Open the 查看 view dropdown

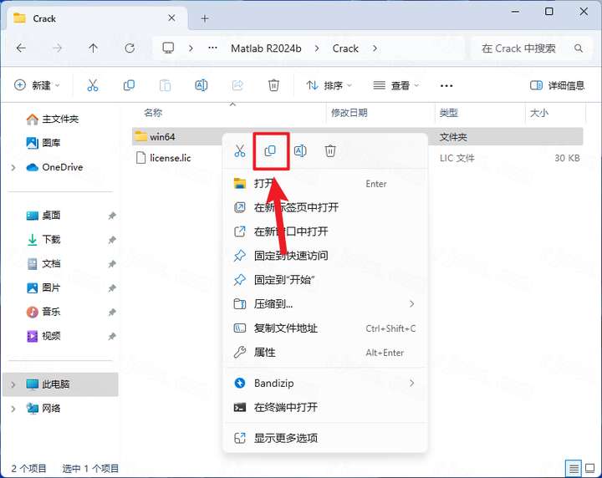click(x=396, y=85)
